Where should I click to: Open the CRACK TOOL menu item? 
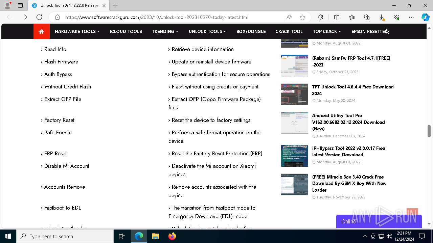[289, 31]
